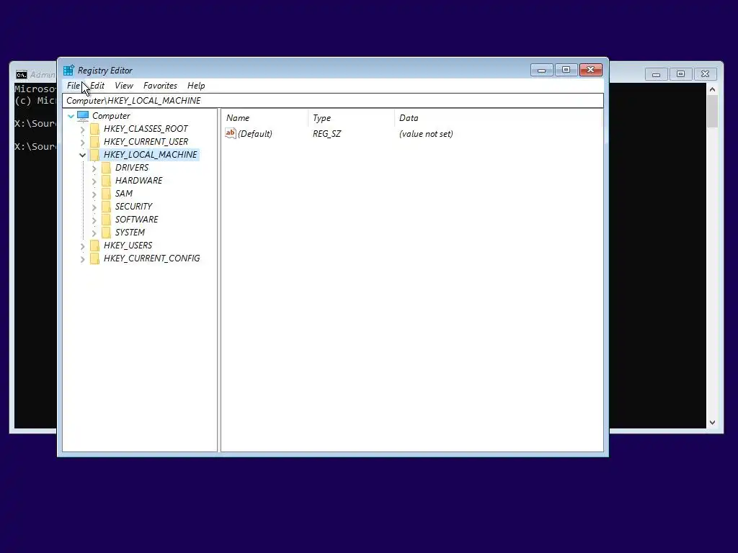The width and height of the screenshot is (738, 553).
Task: Click the SOFTWARE folder icon
Action: [107, 220]
